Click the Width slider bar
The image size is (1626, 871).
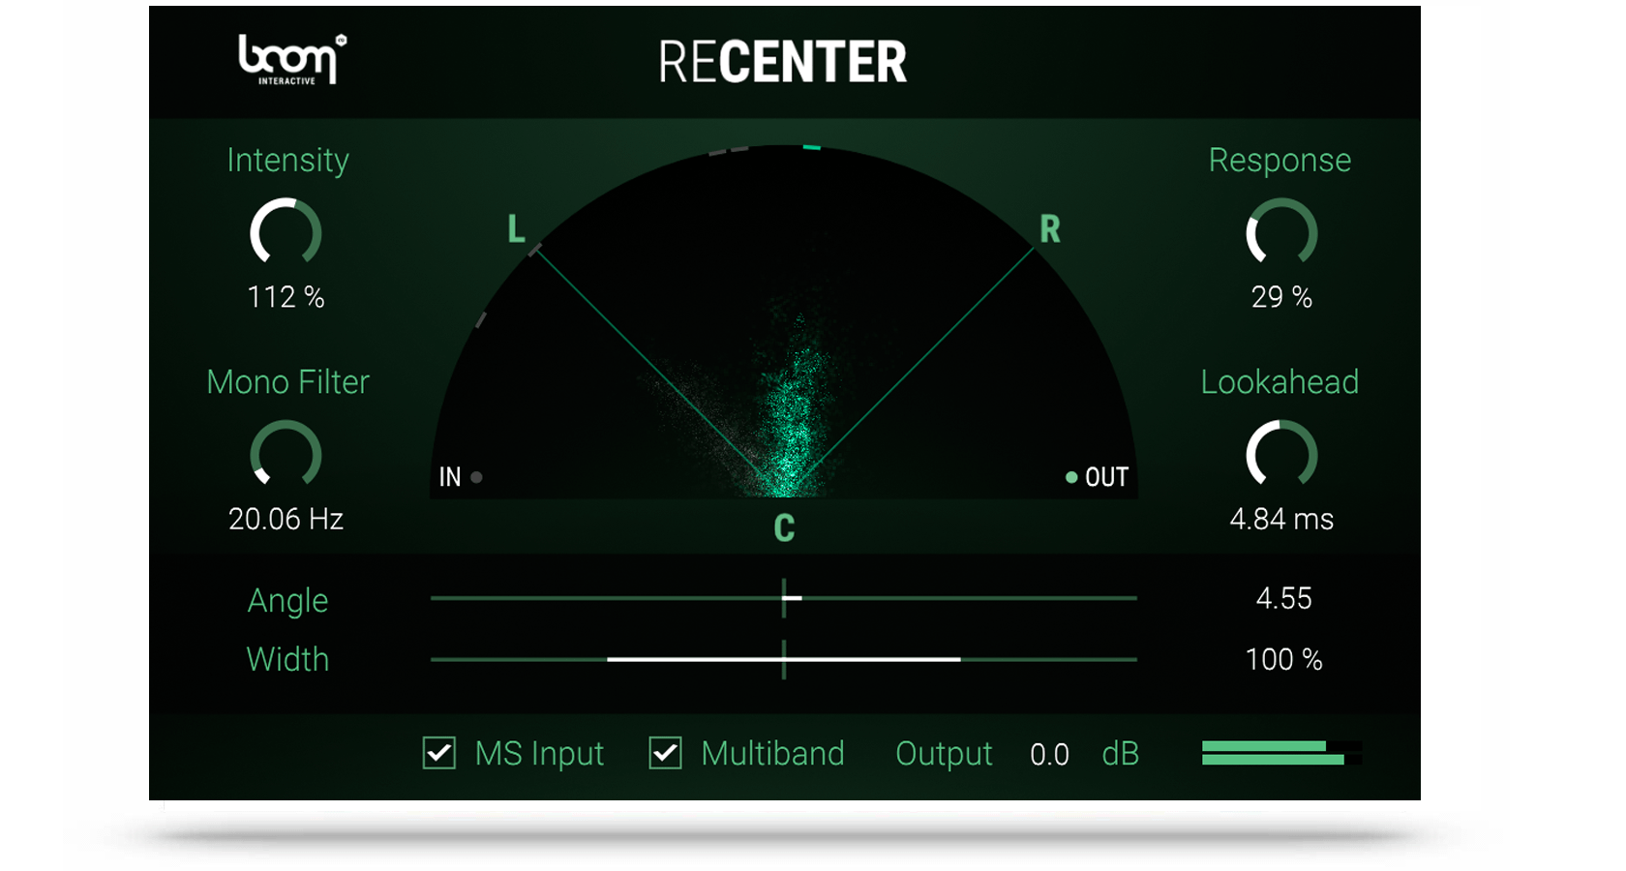tap(784, 659)
